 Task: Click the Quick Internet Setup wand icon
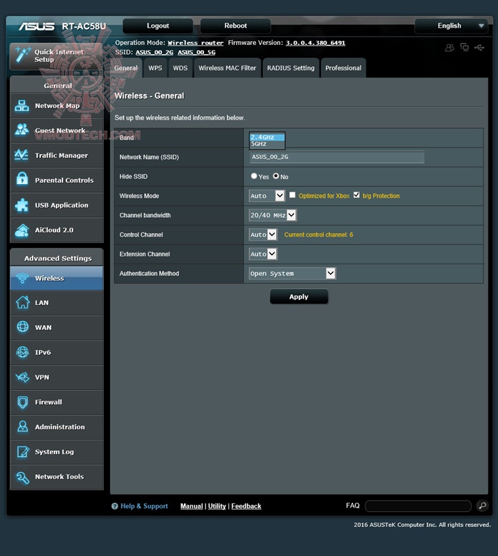click(x=22, y=55)
